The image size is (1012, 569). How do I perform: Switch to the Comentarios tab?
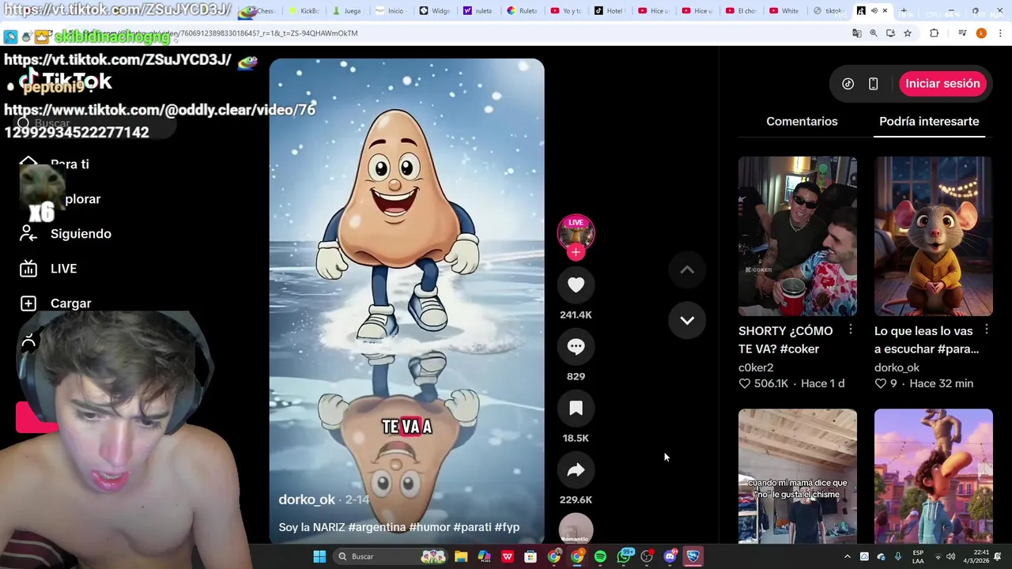point(802,121)
